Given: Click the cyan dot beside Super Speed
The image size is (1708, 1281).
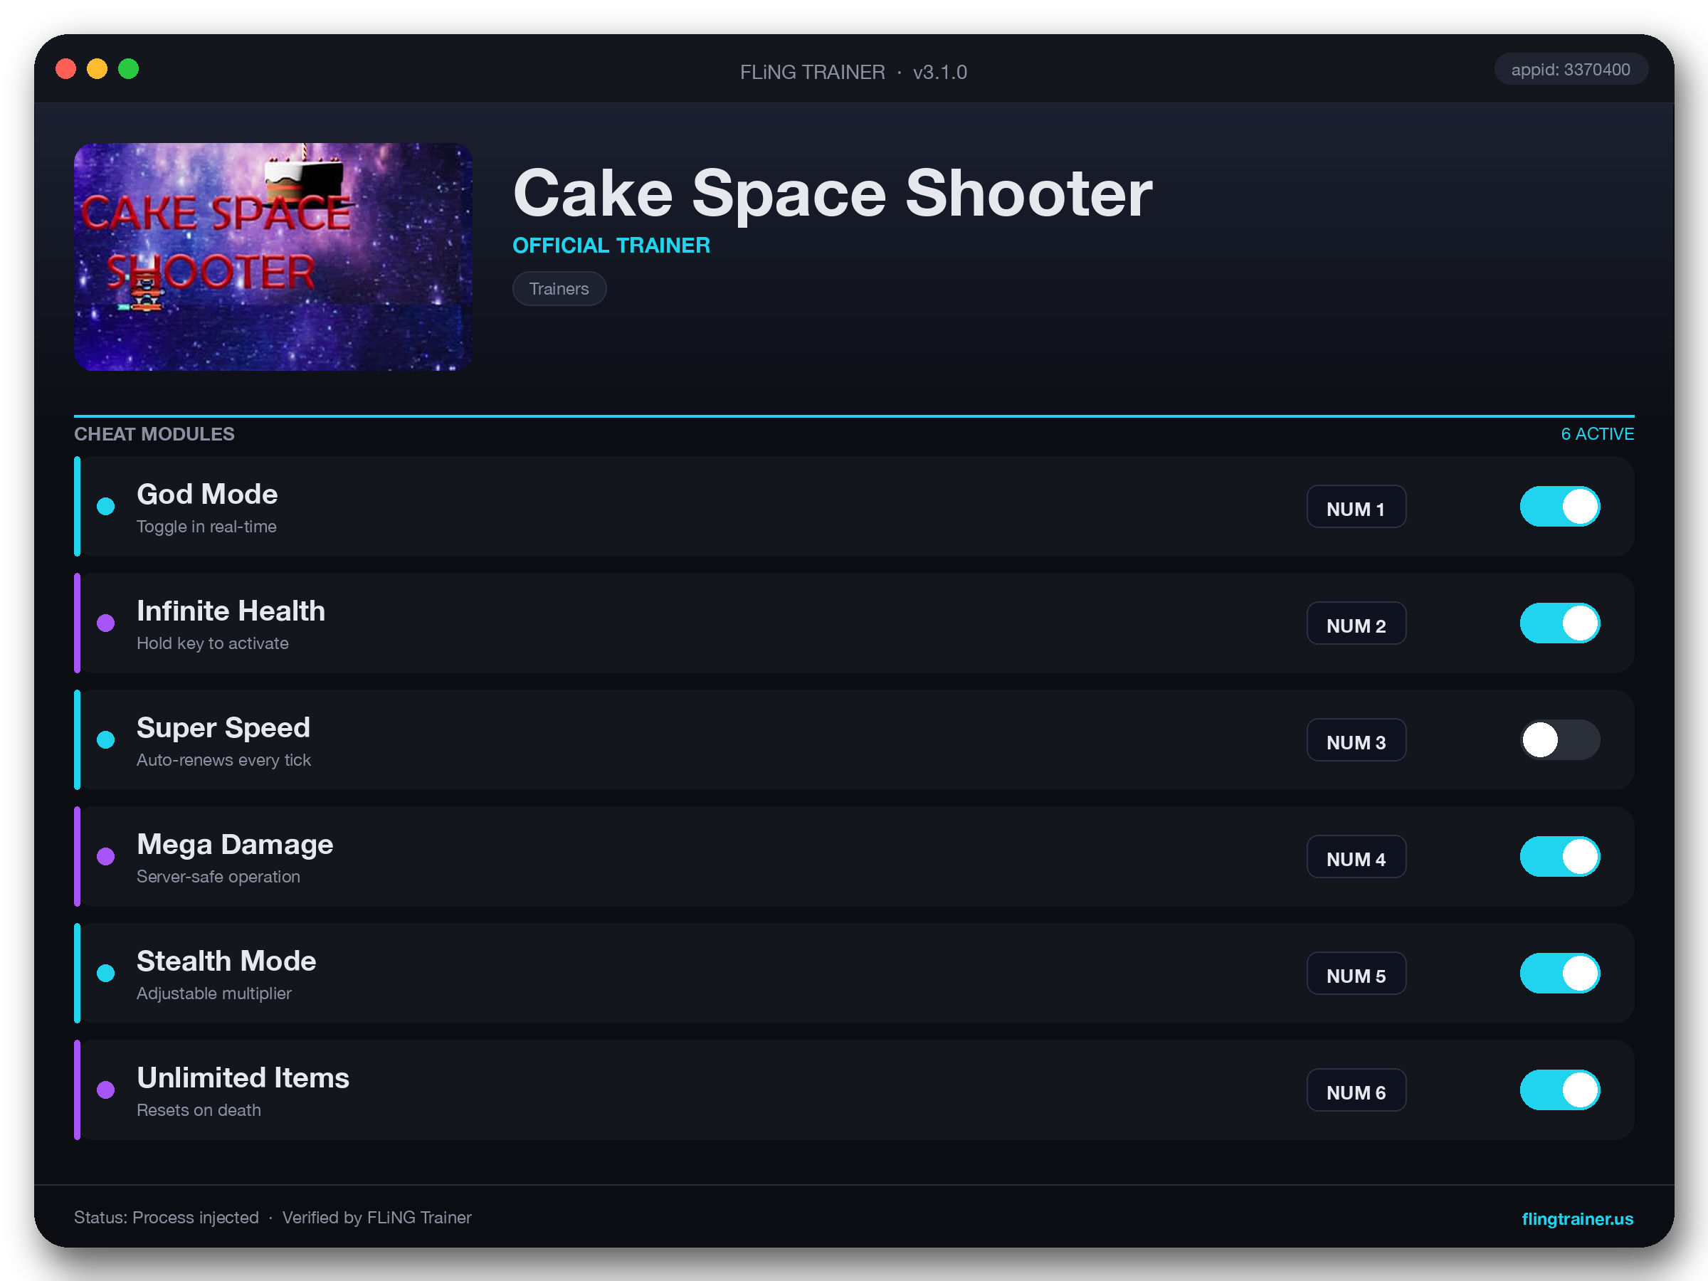Looking at the screenshot, I should 106,739.
